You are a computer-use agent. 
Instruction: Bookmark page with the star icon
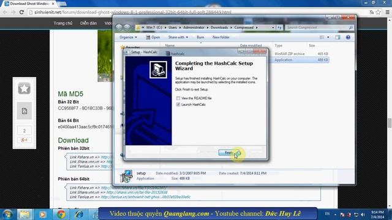point(379,12)
